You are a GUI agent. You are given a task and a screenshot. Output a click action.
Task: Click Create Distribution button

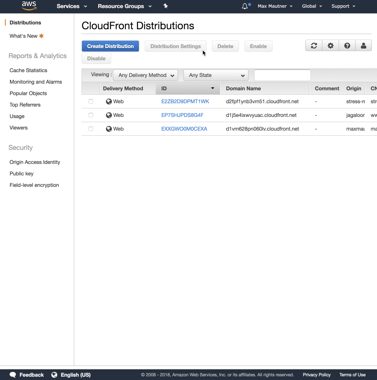110,46
